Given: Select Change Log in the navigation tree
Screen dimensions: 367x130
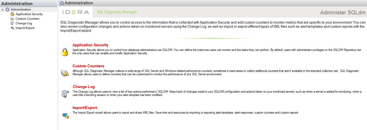Looking at the screenshot, I should coord(24,23).
